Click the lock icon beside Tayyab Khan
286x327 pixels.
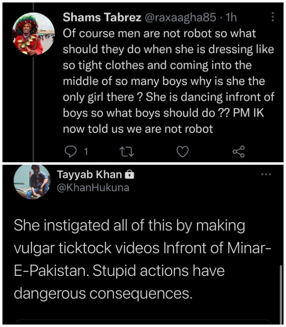(130, 175)
